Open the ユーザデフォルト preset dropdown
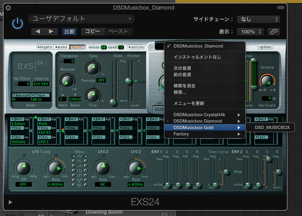This screenshot has height=216, width=302. coord(81,19)
